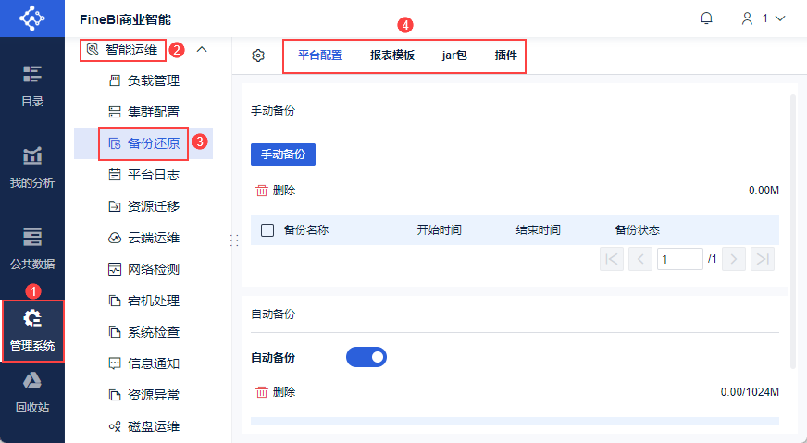Click the settings gear beside 平台配置
Viewport: 807px width, 443px height.
tap(258, 55)
